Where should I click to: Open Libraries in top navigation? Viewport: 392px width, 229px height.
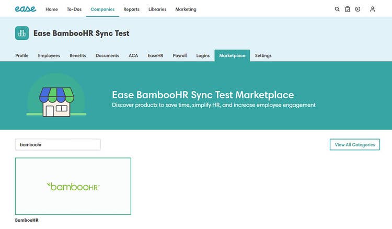[x=157, y=9]
